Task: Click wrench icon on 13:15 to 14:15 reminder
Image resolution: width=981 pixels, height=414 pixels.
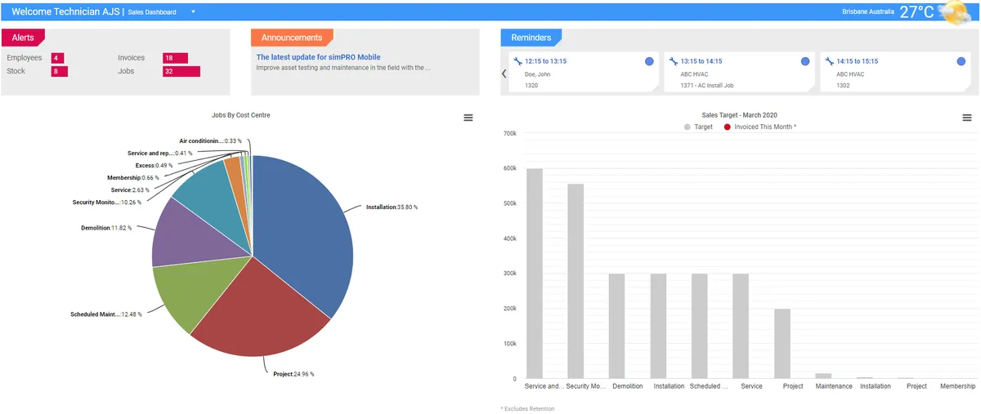Action: (673, 61)
